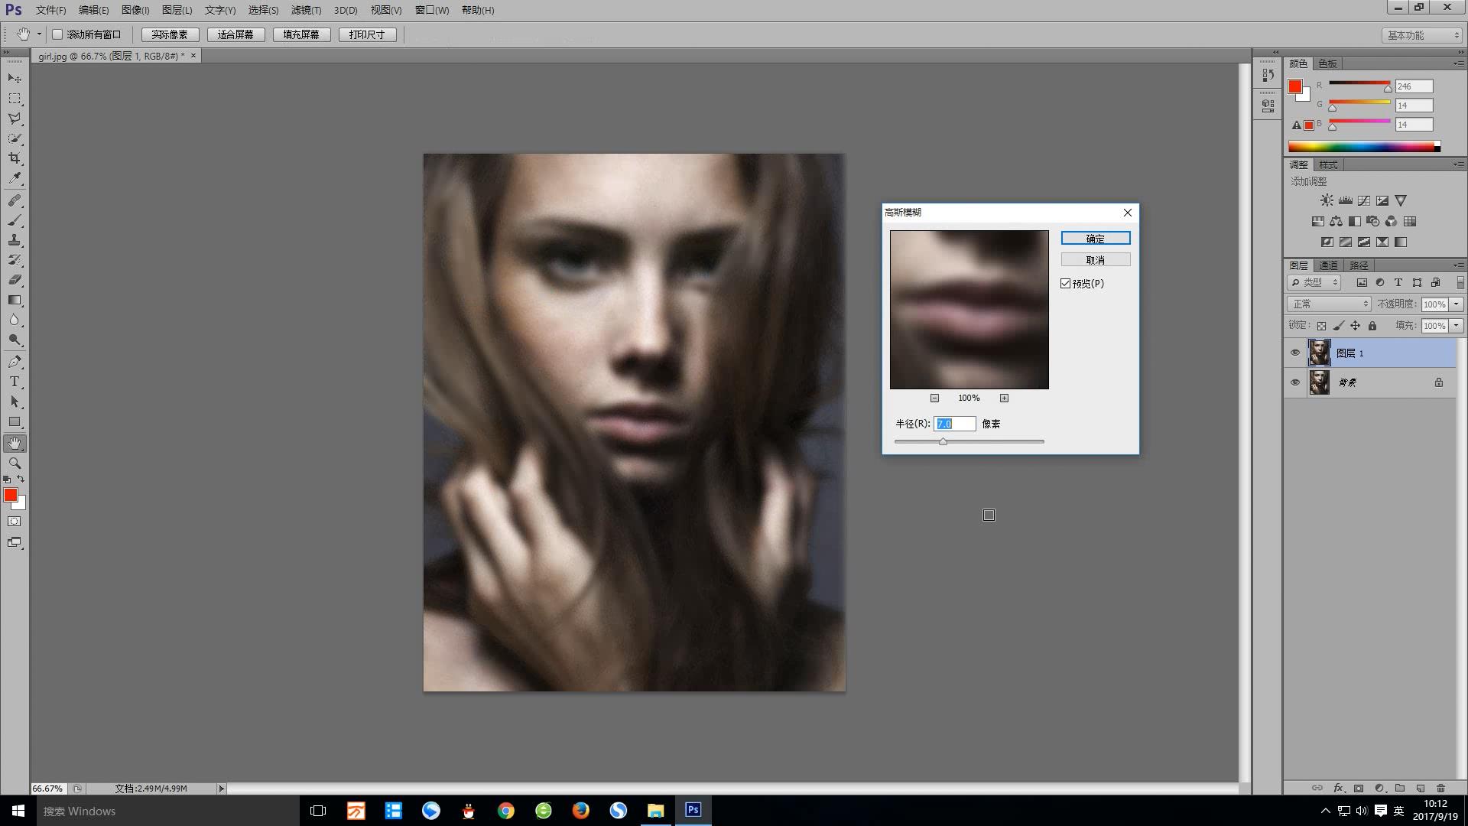The image size is (1468, 826).
Task: Select the Path Selection tool
Action: click(x=15, y=402)
